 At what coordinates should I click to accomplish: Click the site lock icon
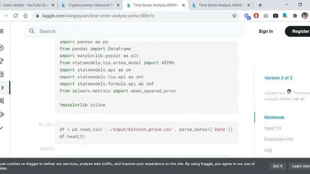[37, 16]
